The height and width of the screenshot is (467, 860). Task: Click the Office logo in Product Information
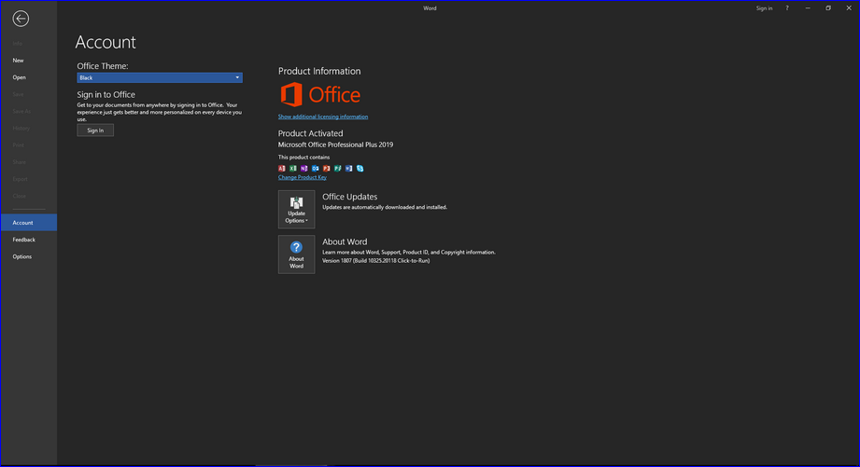(320, 94)
